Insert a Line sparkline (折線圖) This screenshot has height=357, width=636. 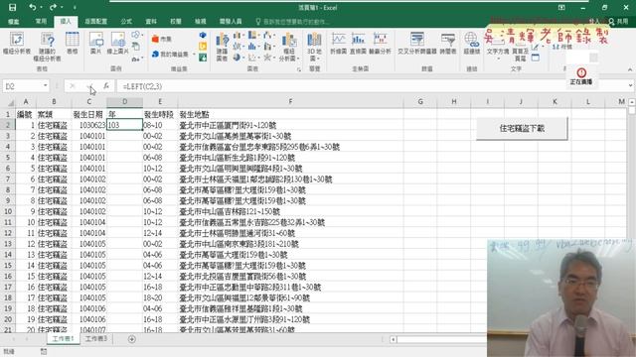pyautogui.click(x=338, y=44)
